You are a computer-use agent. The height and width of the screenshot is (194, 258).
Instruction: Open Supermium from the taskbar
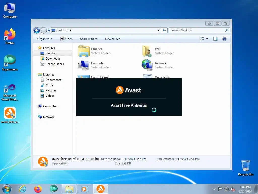coord(54,189)
